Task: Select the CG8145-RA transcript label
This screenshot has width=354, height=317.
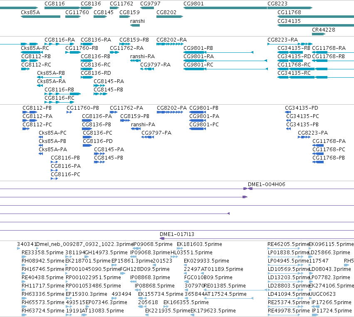Action: click(109, 81)
